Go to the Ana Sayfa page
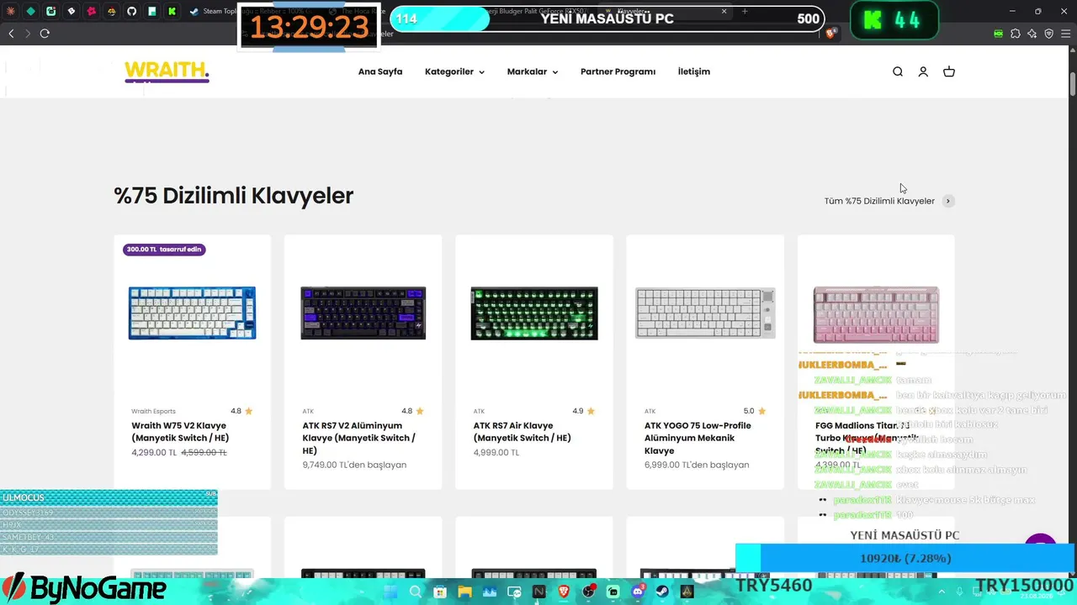This screenshot has width=1077, height=605. click(380, 72)
